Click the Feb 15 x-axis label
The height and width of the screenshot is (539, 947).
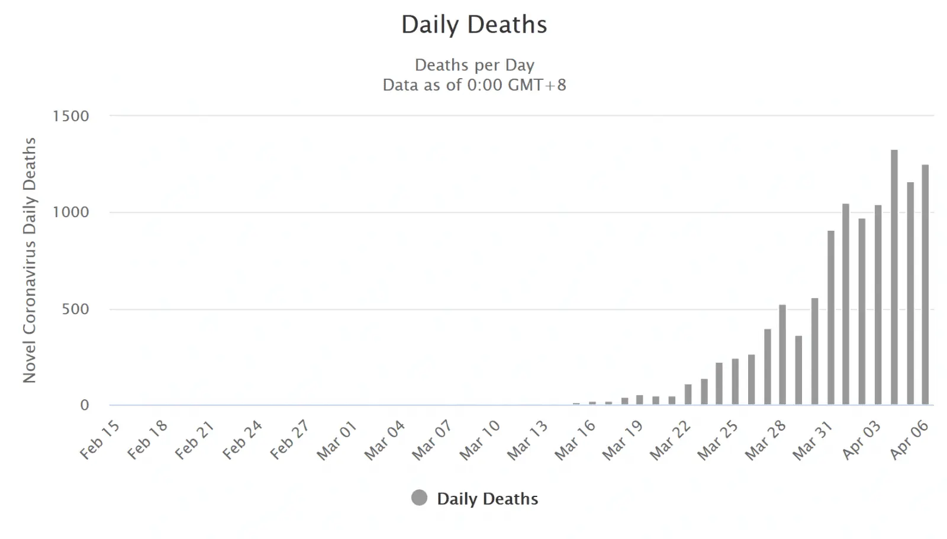(x=99, y=440)
